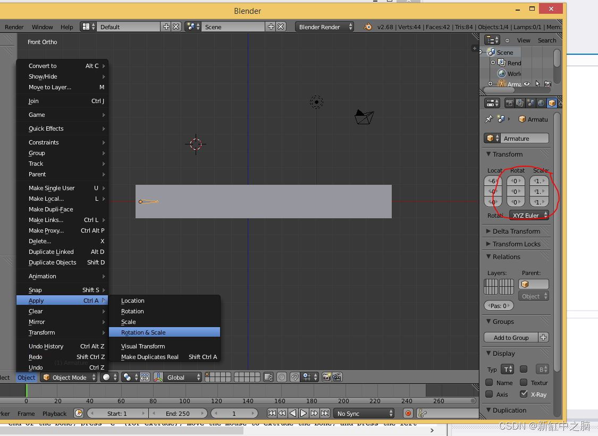Open the scene browse icon
Image resolution: width=598 pixels, height=436 pixels.
click(x=192, y=27)
